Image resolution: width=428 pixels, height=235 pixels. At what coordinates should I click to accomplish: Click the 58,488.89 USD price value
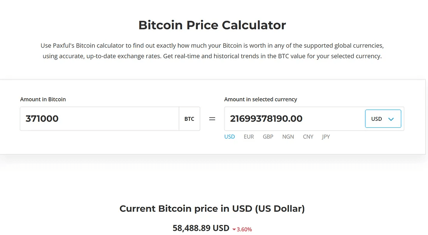coord(201,228)
